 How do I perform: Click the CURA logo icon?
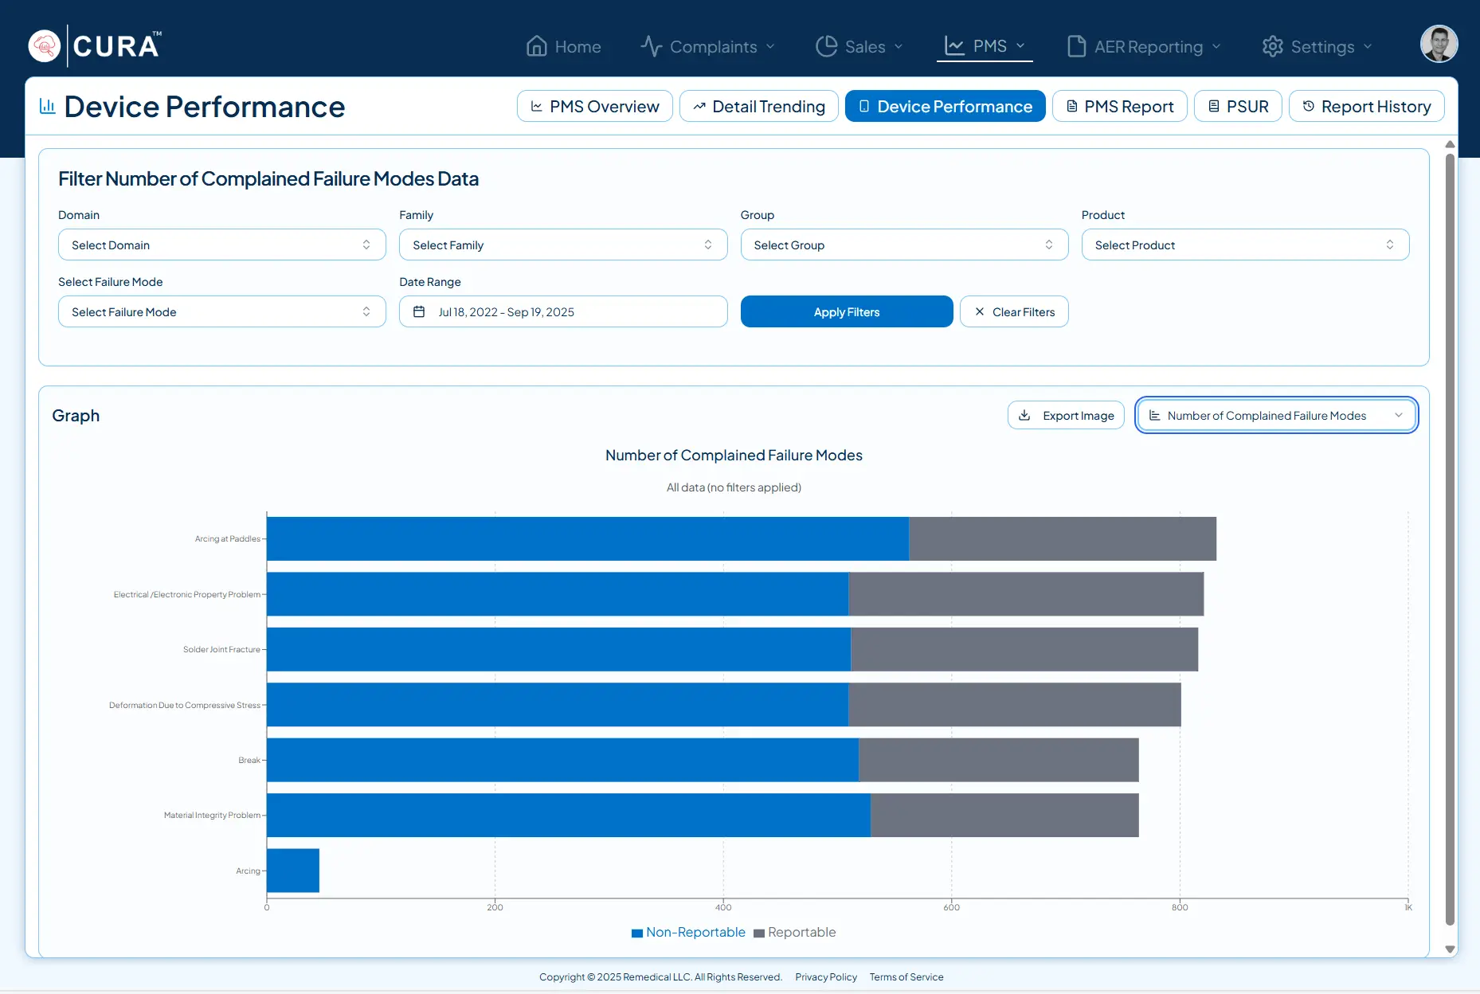pos(45,46)
